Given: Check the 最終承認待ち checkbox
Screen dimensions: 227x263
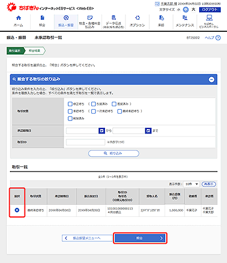Looking at the screenshot, I should 120,111.
